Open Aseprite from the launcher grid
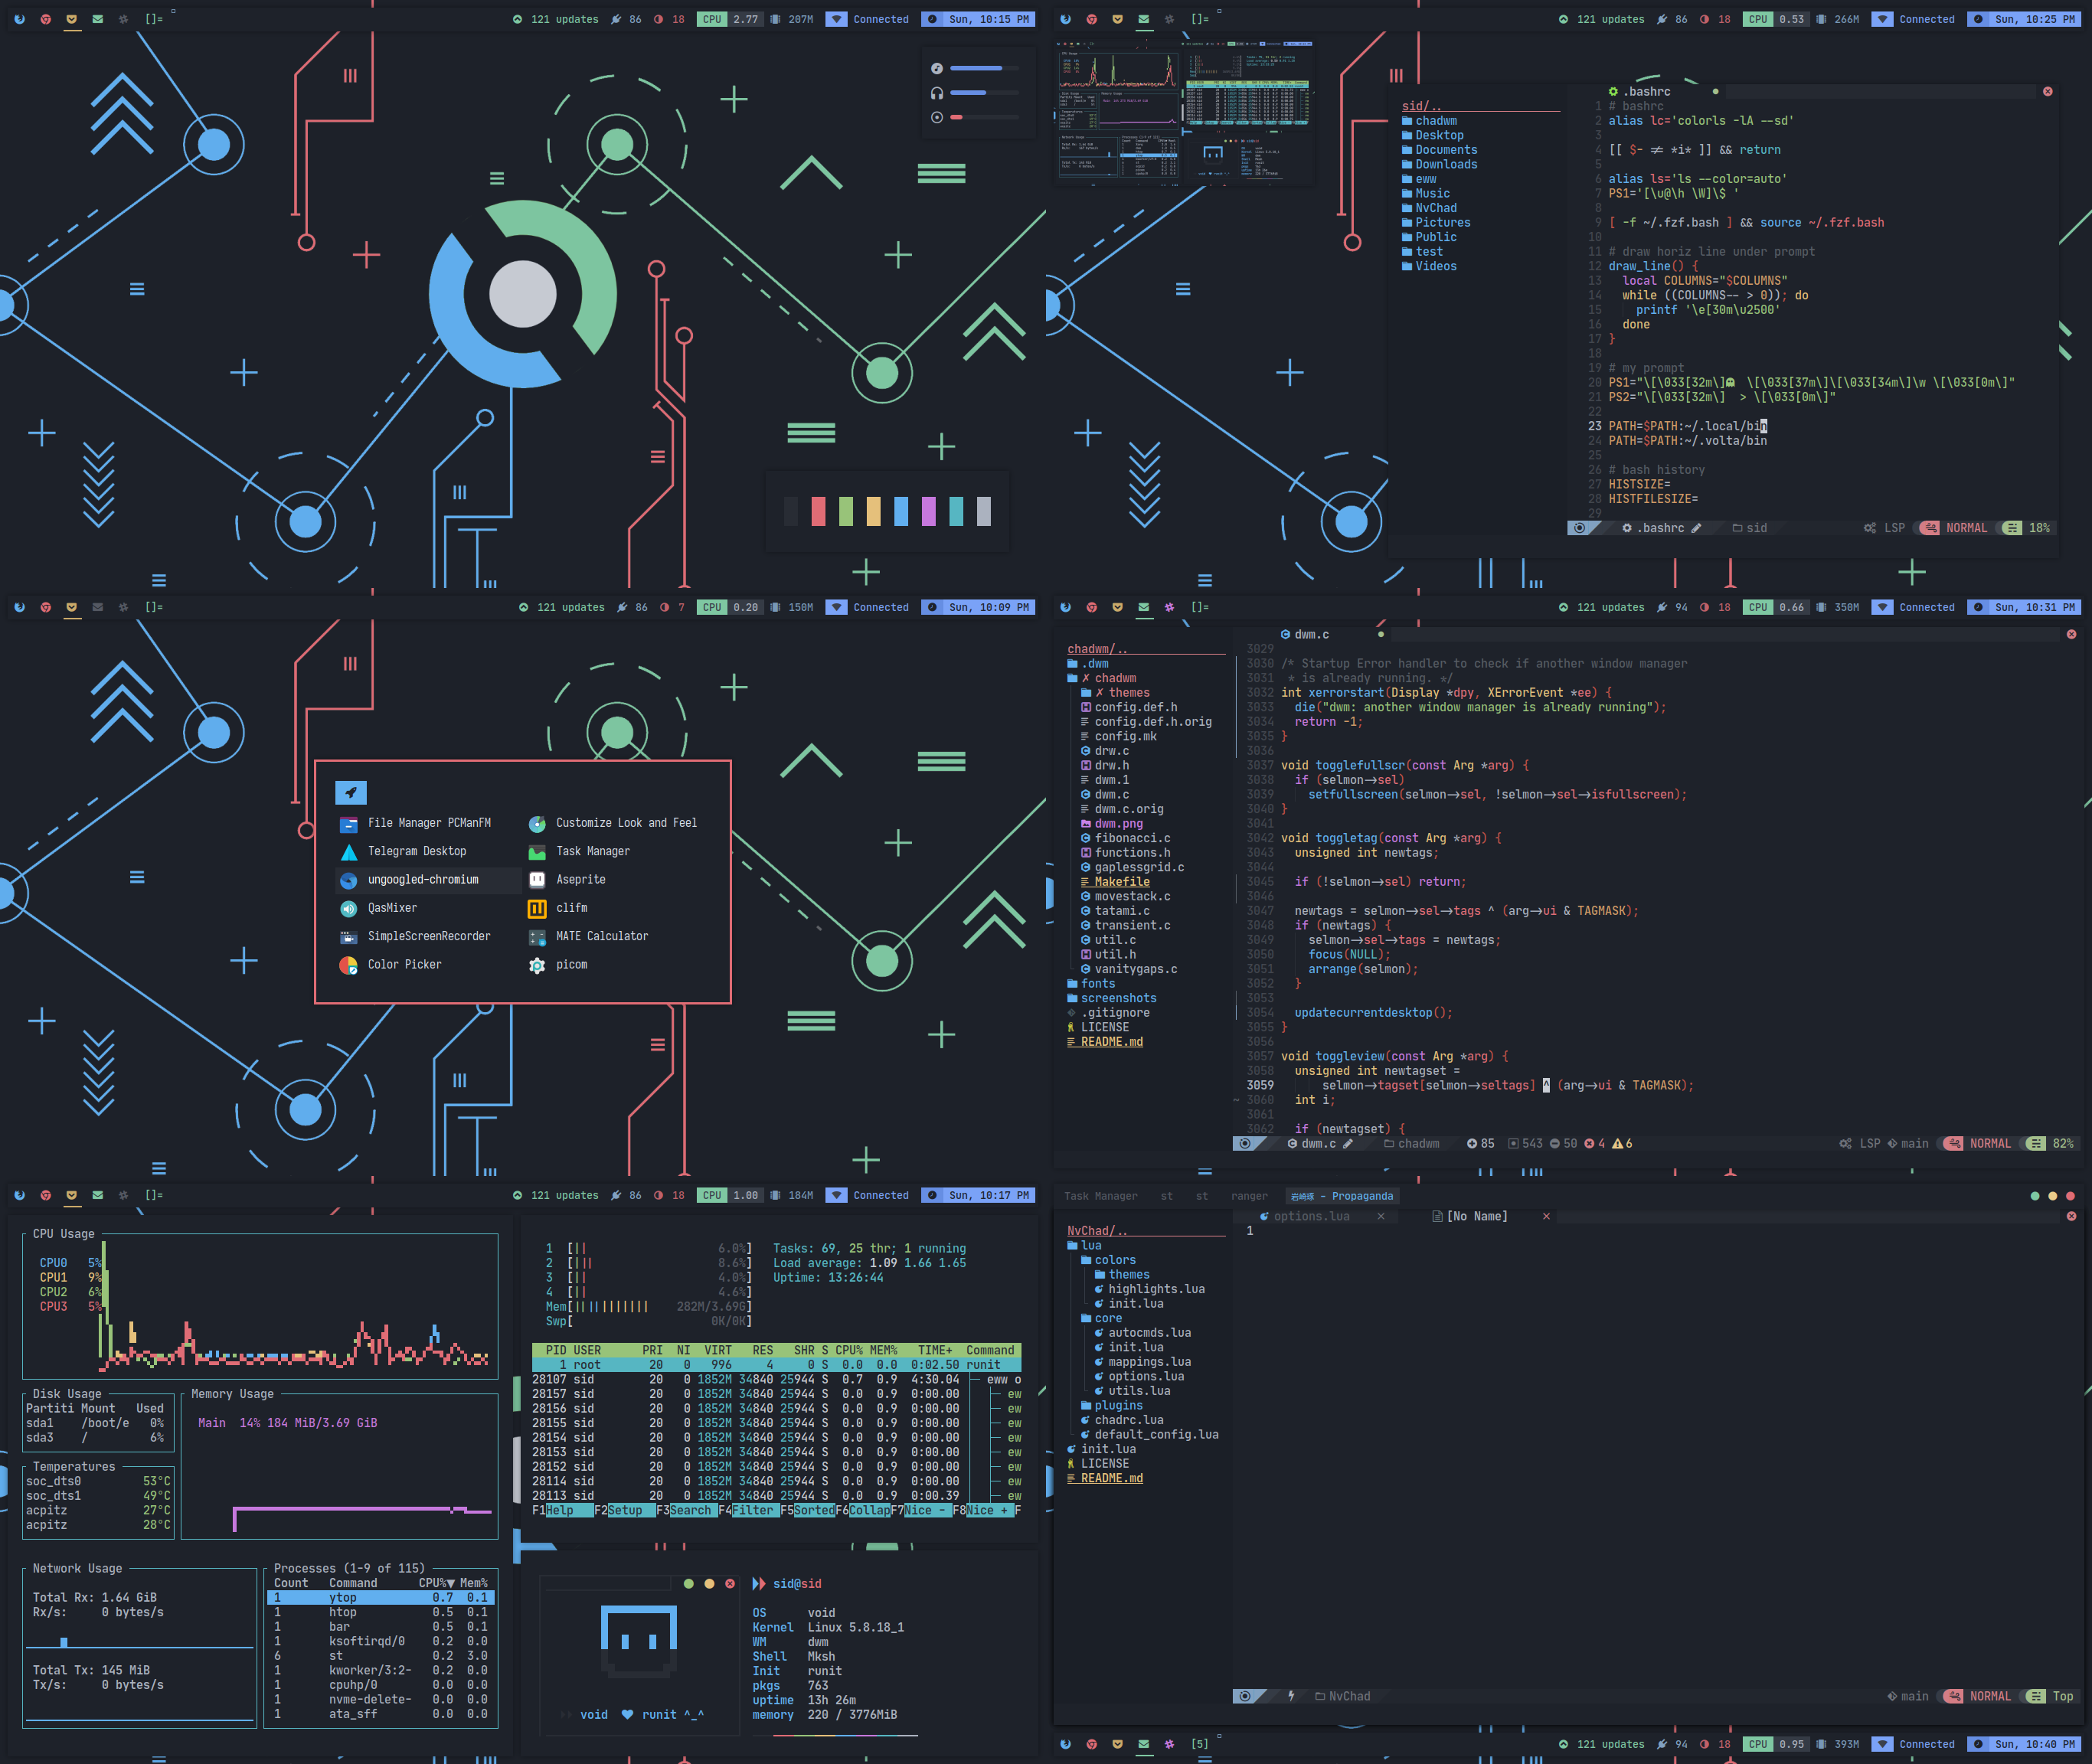Viewport: 2092px width, 1764px height. (580, 879)
